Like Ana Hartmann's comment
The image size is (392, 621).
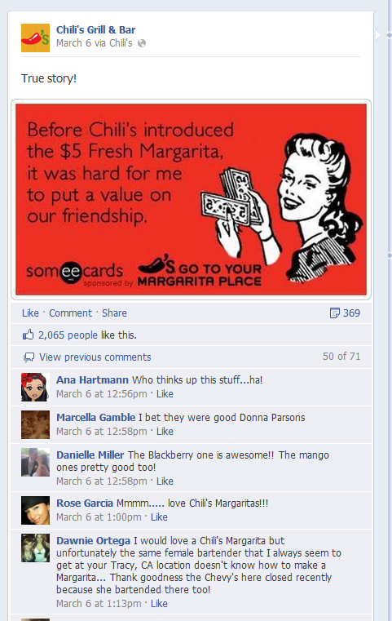(165, 393)
